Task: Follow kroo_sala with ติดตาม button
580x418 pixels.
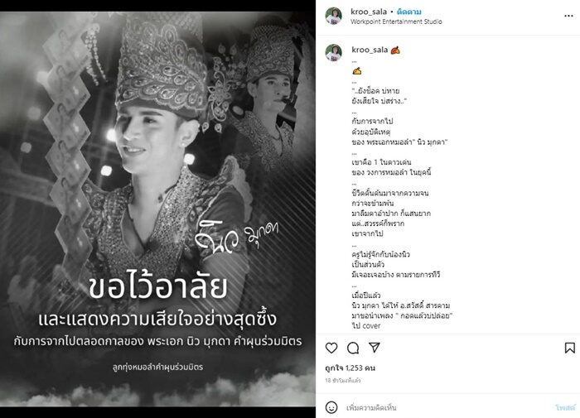Action: 408,12
